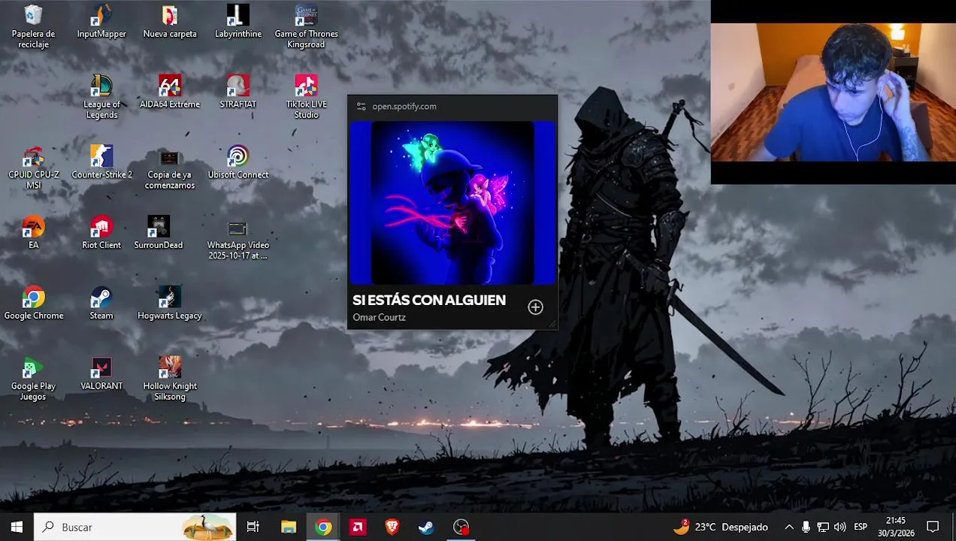The image size is (956, 541).
Task: Select the CPUID CPU-Z MSI icon
Action: click(33, 167)
